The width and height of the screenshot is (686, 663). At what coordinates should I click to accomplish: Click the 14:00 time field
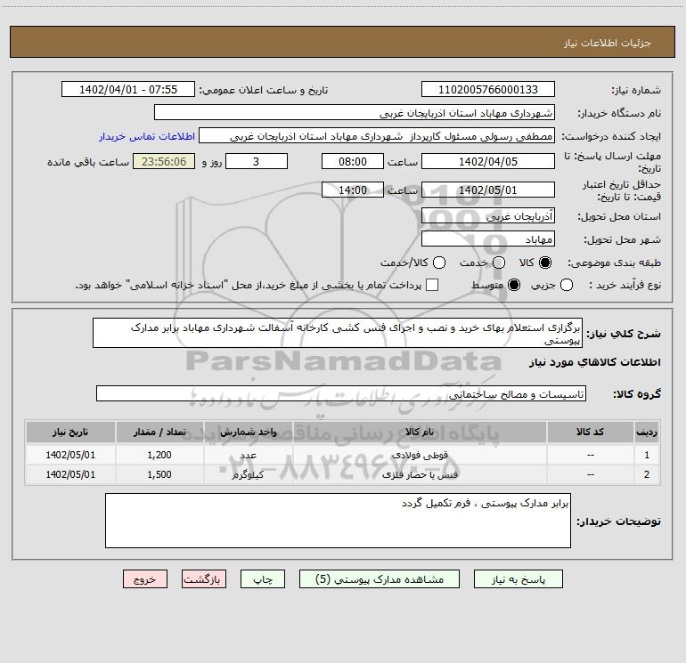coord(353,190)
